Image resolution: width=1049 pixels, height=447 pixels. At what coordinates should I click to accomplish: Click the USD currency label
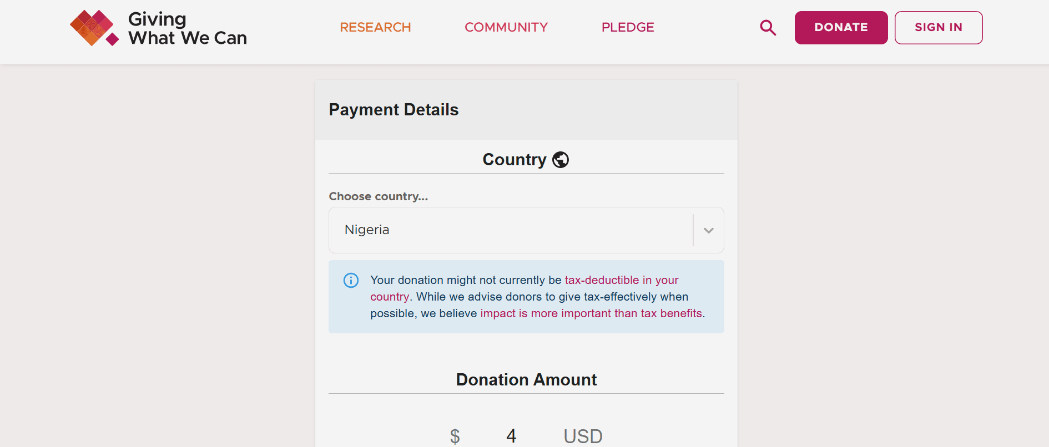coord(582,436)
